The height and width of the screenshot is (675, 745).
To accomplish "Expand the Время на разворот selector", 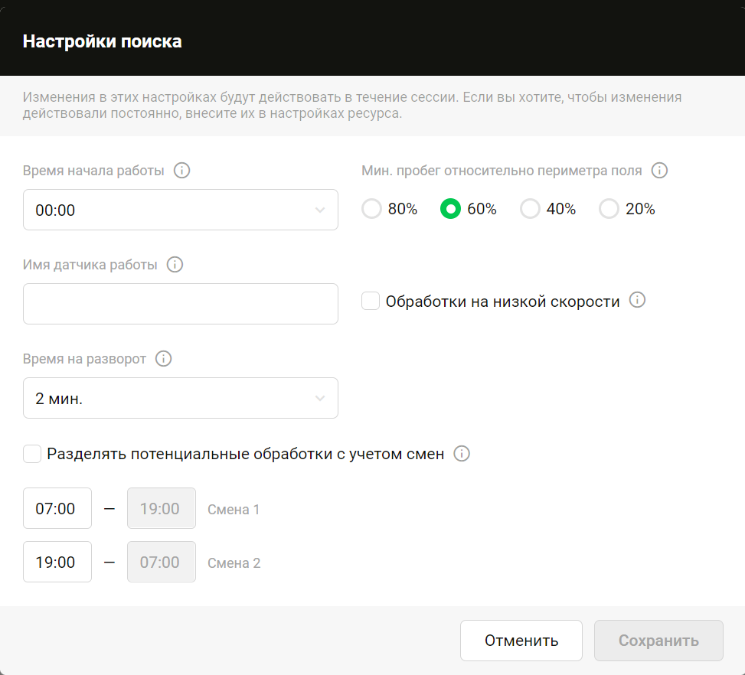I will point(181,397).
